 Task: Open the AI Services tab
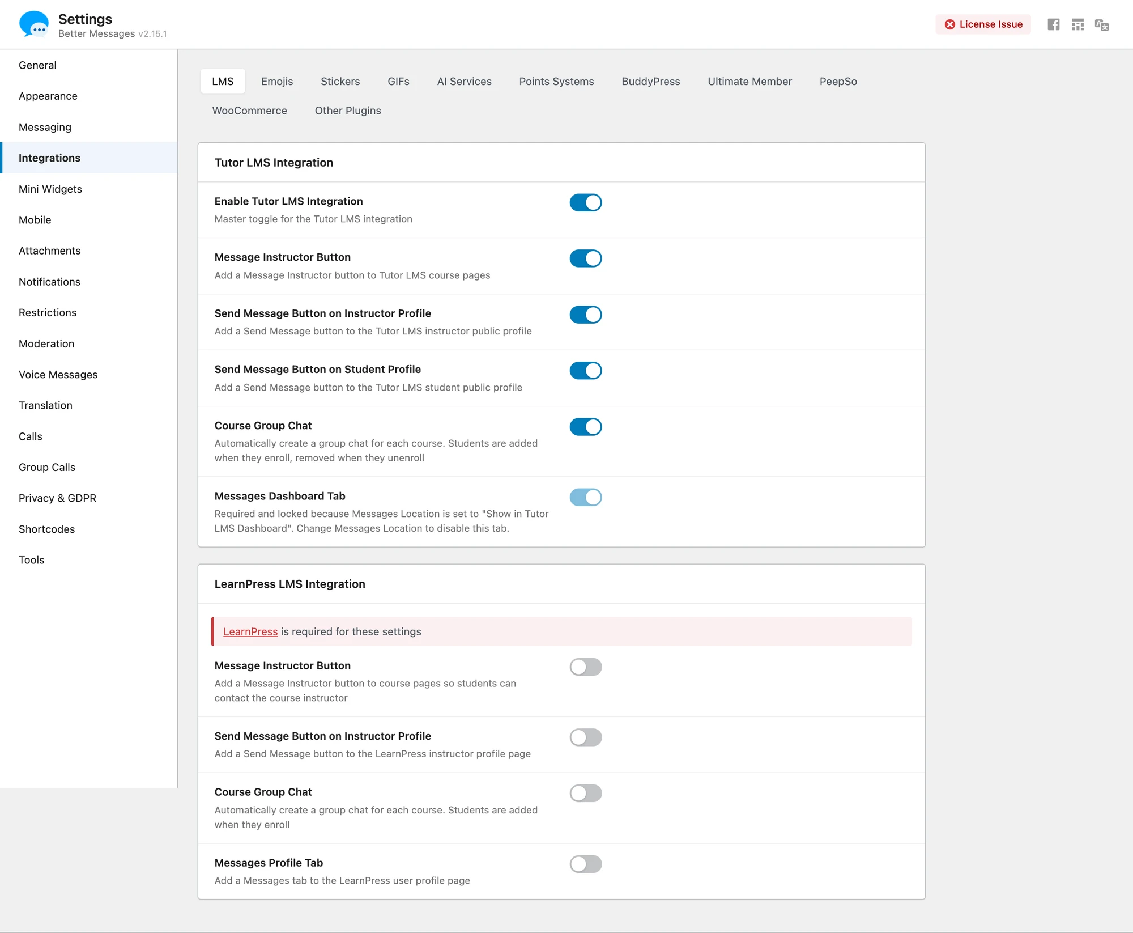(x=464, y=81)
